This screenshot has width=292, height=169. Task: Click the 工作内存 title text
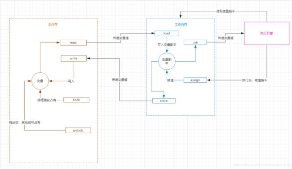coord(181,25)
